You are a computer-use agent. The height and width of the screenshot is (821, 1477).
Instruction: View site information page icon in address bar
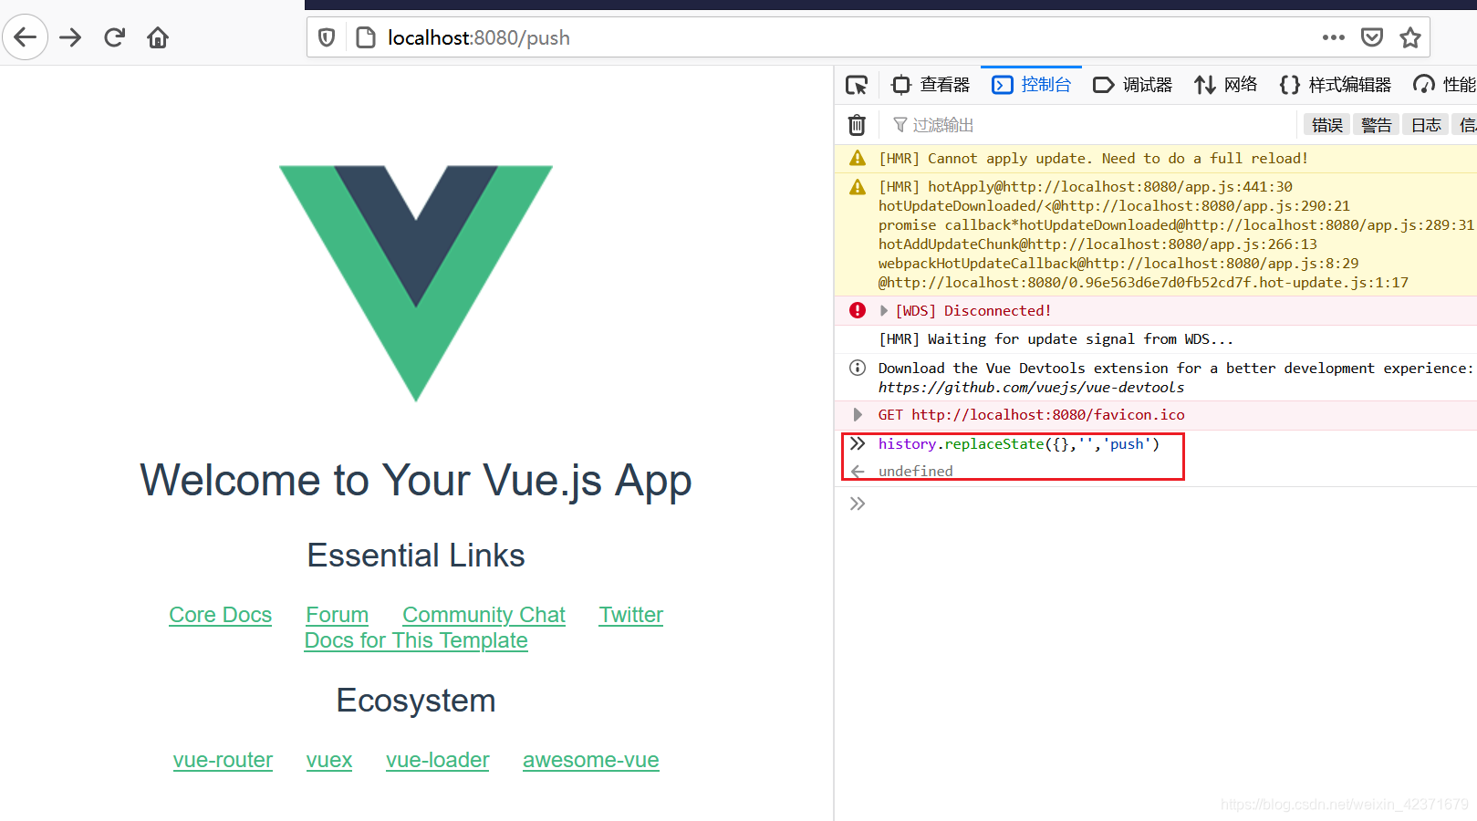[x=366, y=37]
